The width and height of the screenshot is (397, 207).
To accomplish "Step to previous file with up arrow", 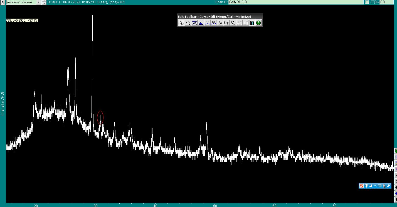I will tap(44, 1).
